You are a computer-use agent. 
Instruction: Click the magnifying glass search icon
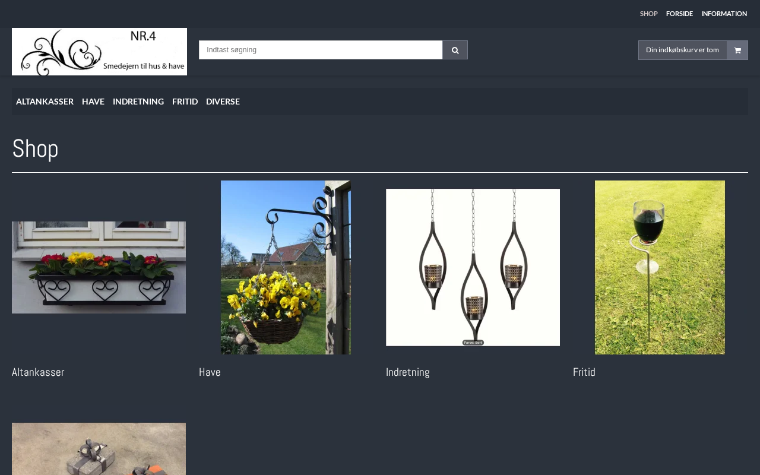455,50
